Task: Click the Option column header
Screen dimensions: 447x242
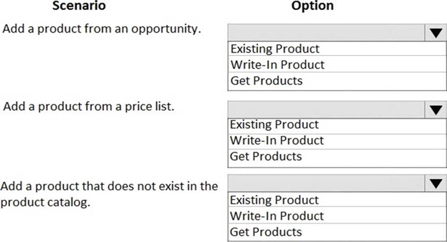Action: pyautogui.click(x=313, y=6)
